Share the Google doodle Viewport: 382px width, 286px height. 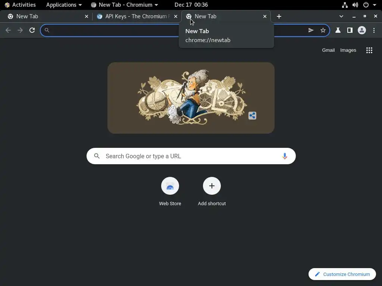click(x=253, y=115)
